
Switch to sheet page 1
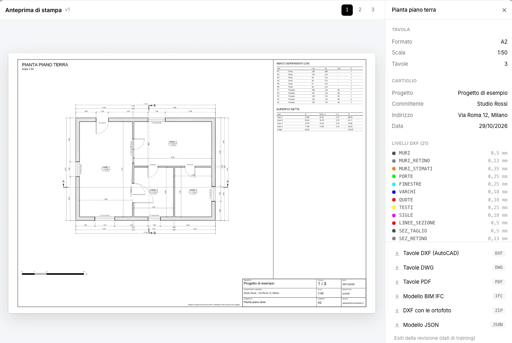click(x=347, y=10)
